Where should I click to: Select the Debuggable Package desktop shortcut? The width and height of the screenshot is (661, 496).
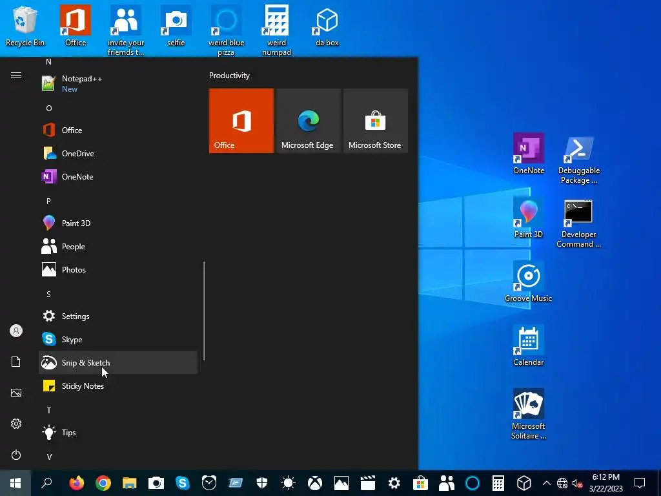coord(579,159)
